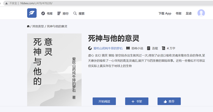Viewport: 213px width, 112px height.
Task: Click the word-count scroll icon
Action: point(163,48)
